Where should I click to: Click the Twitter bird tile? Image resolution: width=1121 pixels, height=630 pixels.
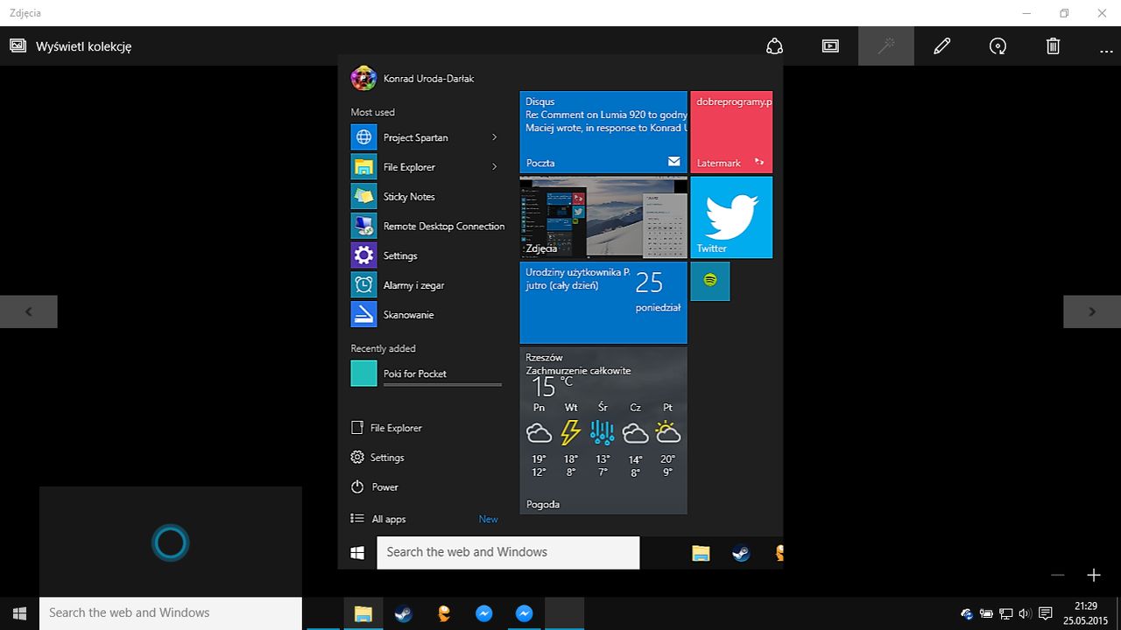click(x=731, y=217)
